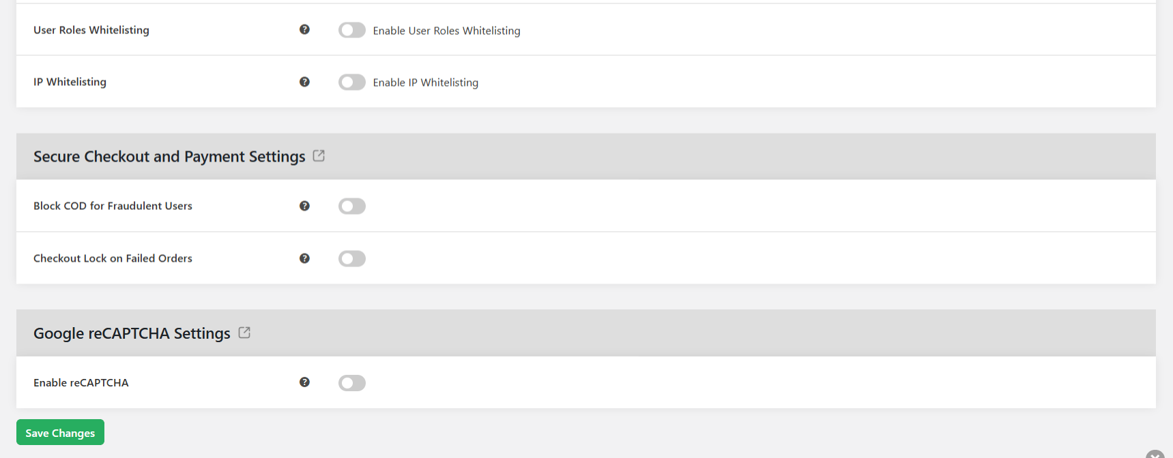This screenshot has height=458, width=1173.
Task: Enable IP Whitelisting toggle
Action: point(351,81)
